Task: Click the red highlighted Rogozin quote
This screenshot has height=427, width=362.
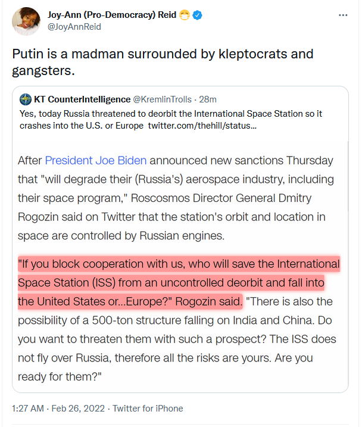Action: click(x=179, y=282)
